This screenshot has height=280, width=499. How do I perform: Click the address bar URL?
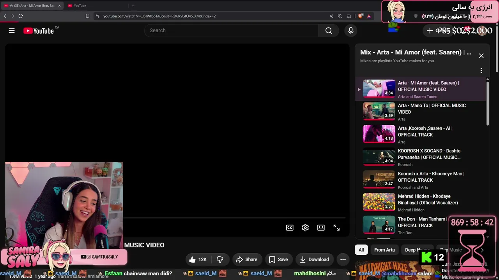[x=159, y=16]
